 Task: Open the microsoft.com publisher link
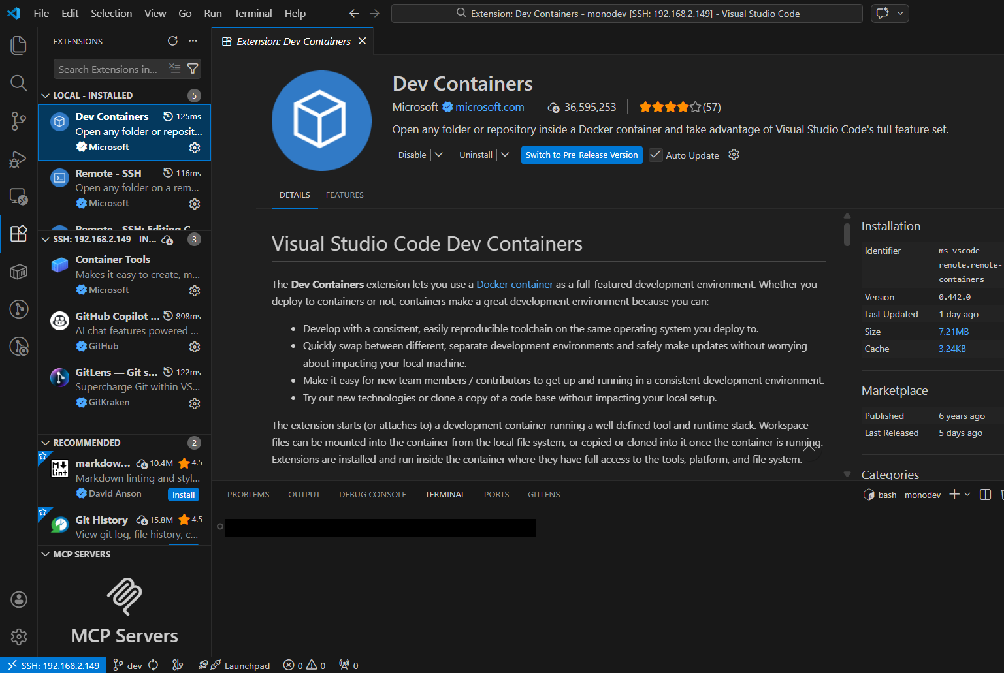490,107
